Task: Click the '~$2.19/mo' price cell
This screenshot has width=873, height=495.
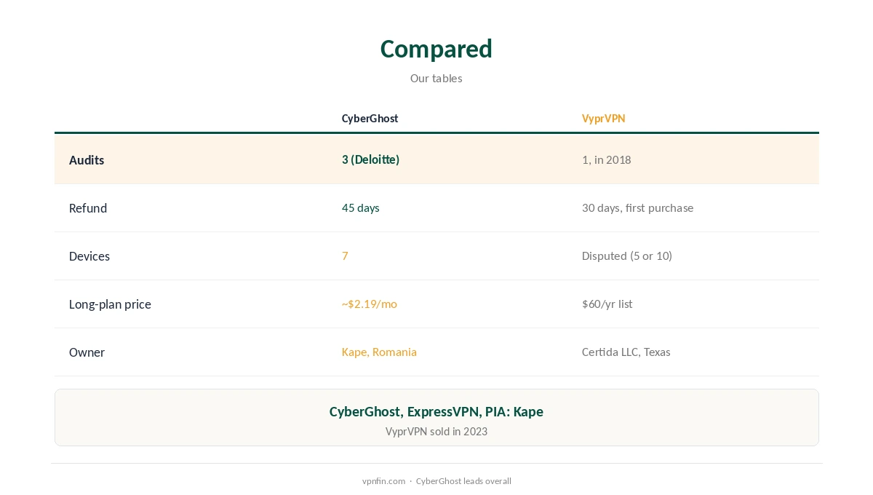Action: pos(369,304)
